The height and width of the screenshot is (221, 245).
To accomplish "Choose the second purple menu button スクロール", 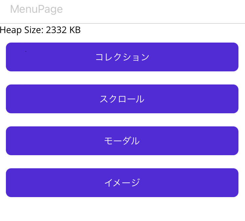I will click(x=122, y=99).
